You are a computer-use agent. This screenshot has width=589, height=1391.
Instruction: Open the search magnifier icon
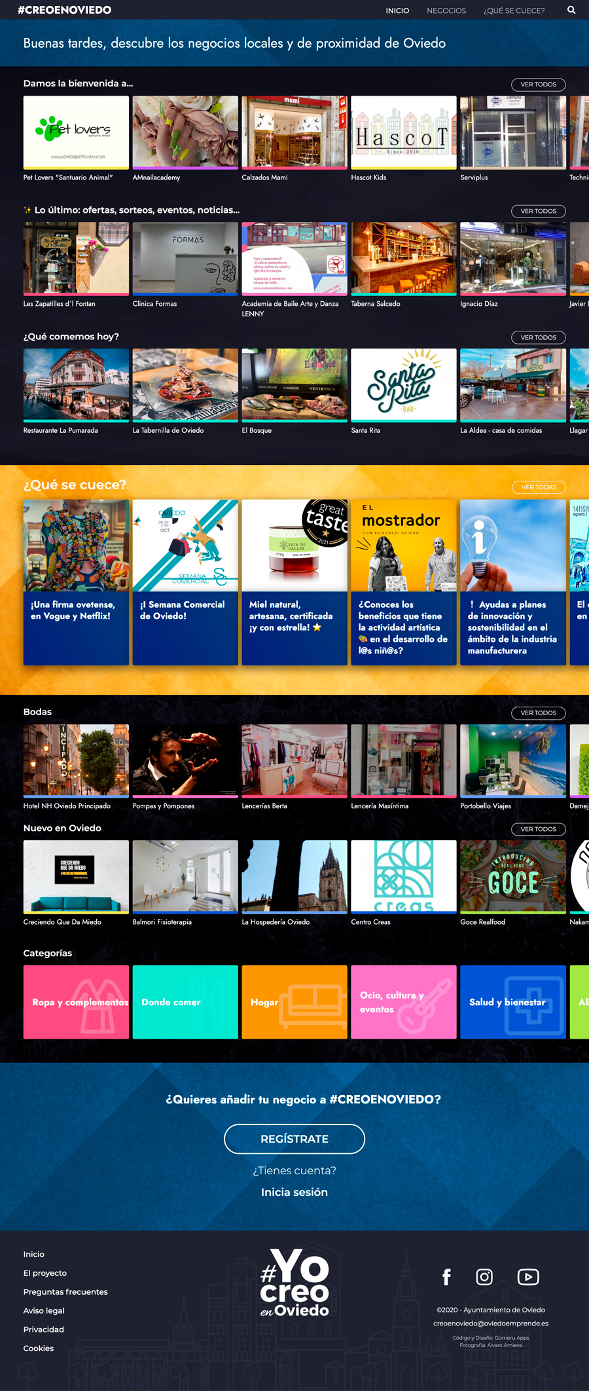tap(571, 10)
